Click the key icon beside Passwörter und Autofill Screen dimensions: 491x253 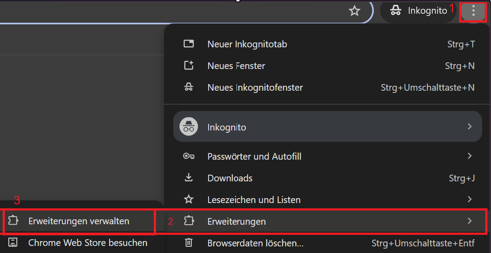point(189,156)
